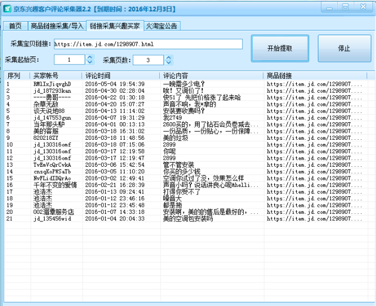Select buyer NvFLidIDQrAo
This screenshot has height=306, width=376.
coord(52,178)
